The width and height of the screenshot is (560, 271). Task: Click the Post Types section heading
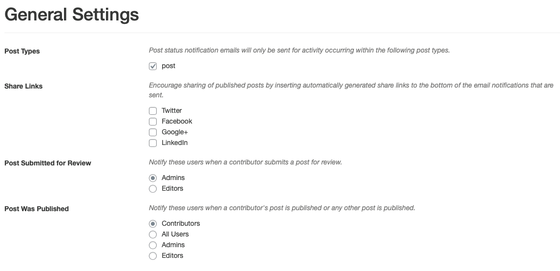coord(22,51)
